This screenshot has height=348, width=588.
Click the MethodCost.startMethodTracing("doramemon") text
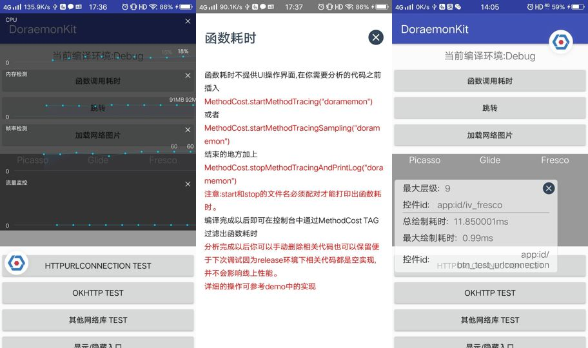pyautogui.click(x=288, y=102)
